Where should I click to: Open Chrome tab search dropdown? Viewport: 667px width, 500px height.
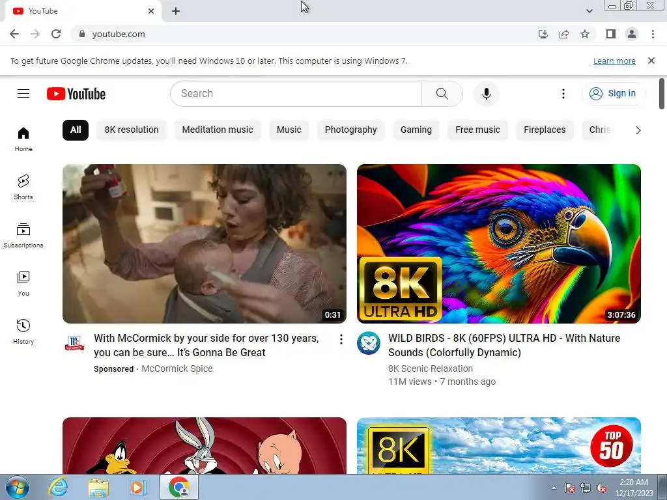point(589,11)
